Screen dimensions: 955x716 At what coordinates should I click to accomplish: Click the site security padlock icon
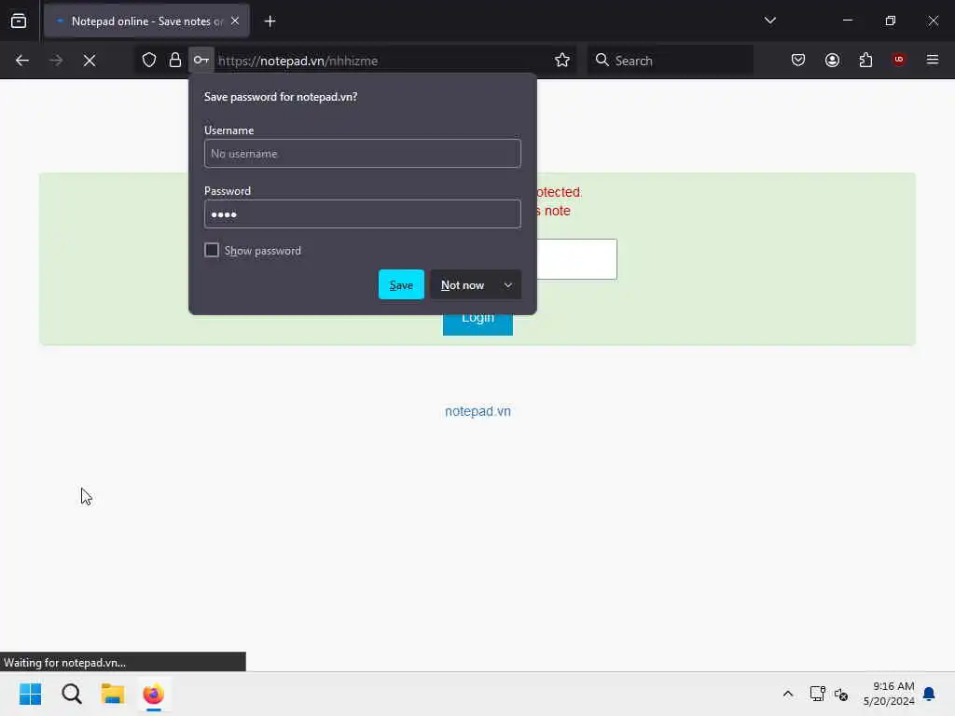tap(175, 60)
